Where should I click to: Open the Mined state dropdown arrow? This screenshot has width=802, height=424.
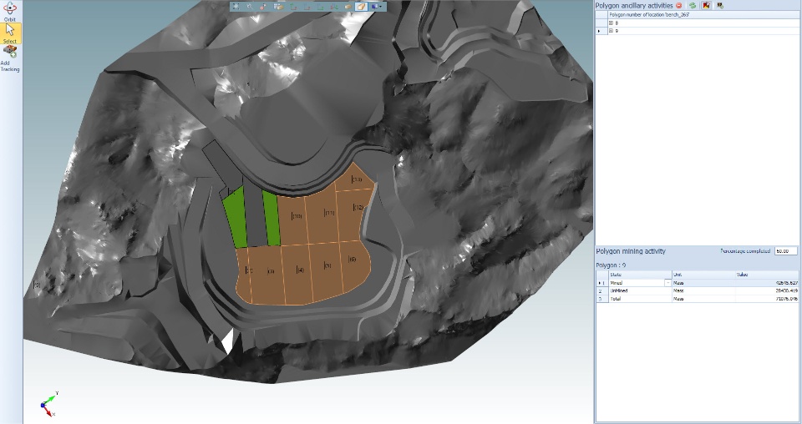[x=667, y=282]
